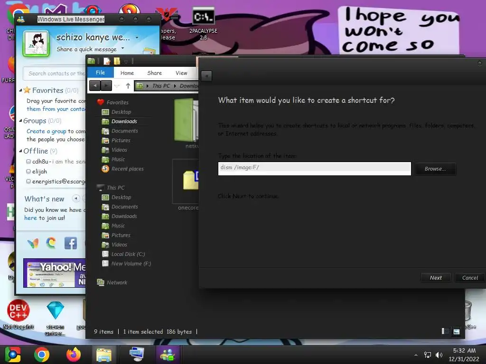
Task: Click the Search contacts field in Messenger
Action: tap(55, 73)
